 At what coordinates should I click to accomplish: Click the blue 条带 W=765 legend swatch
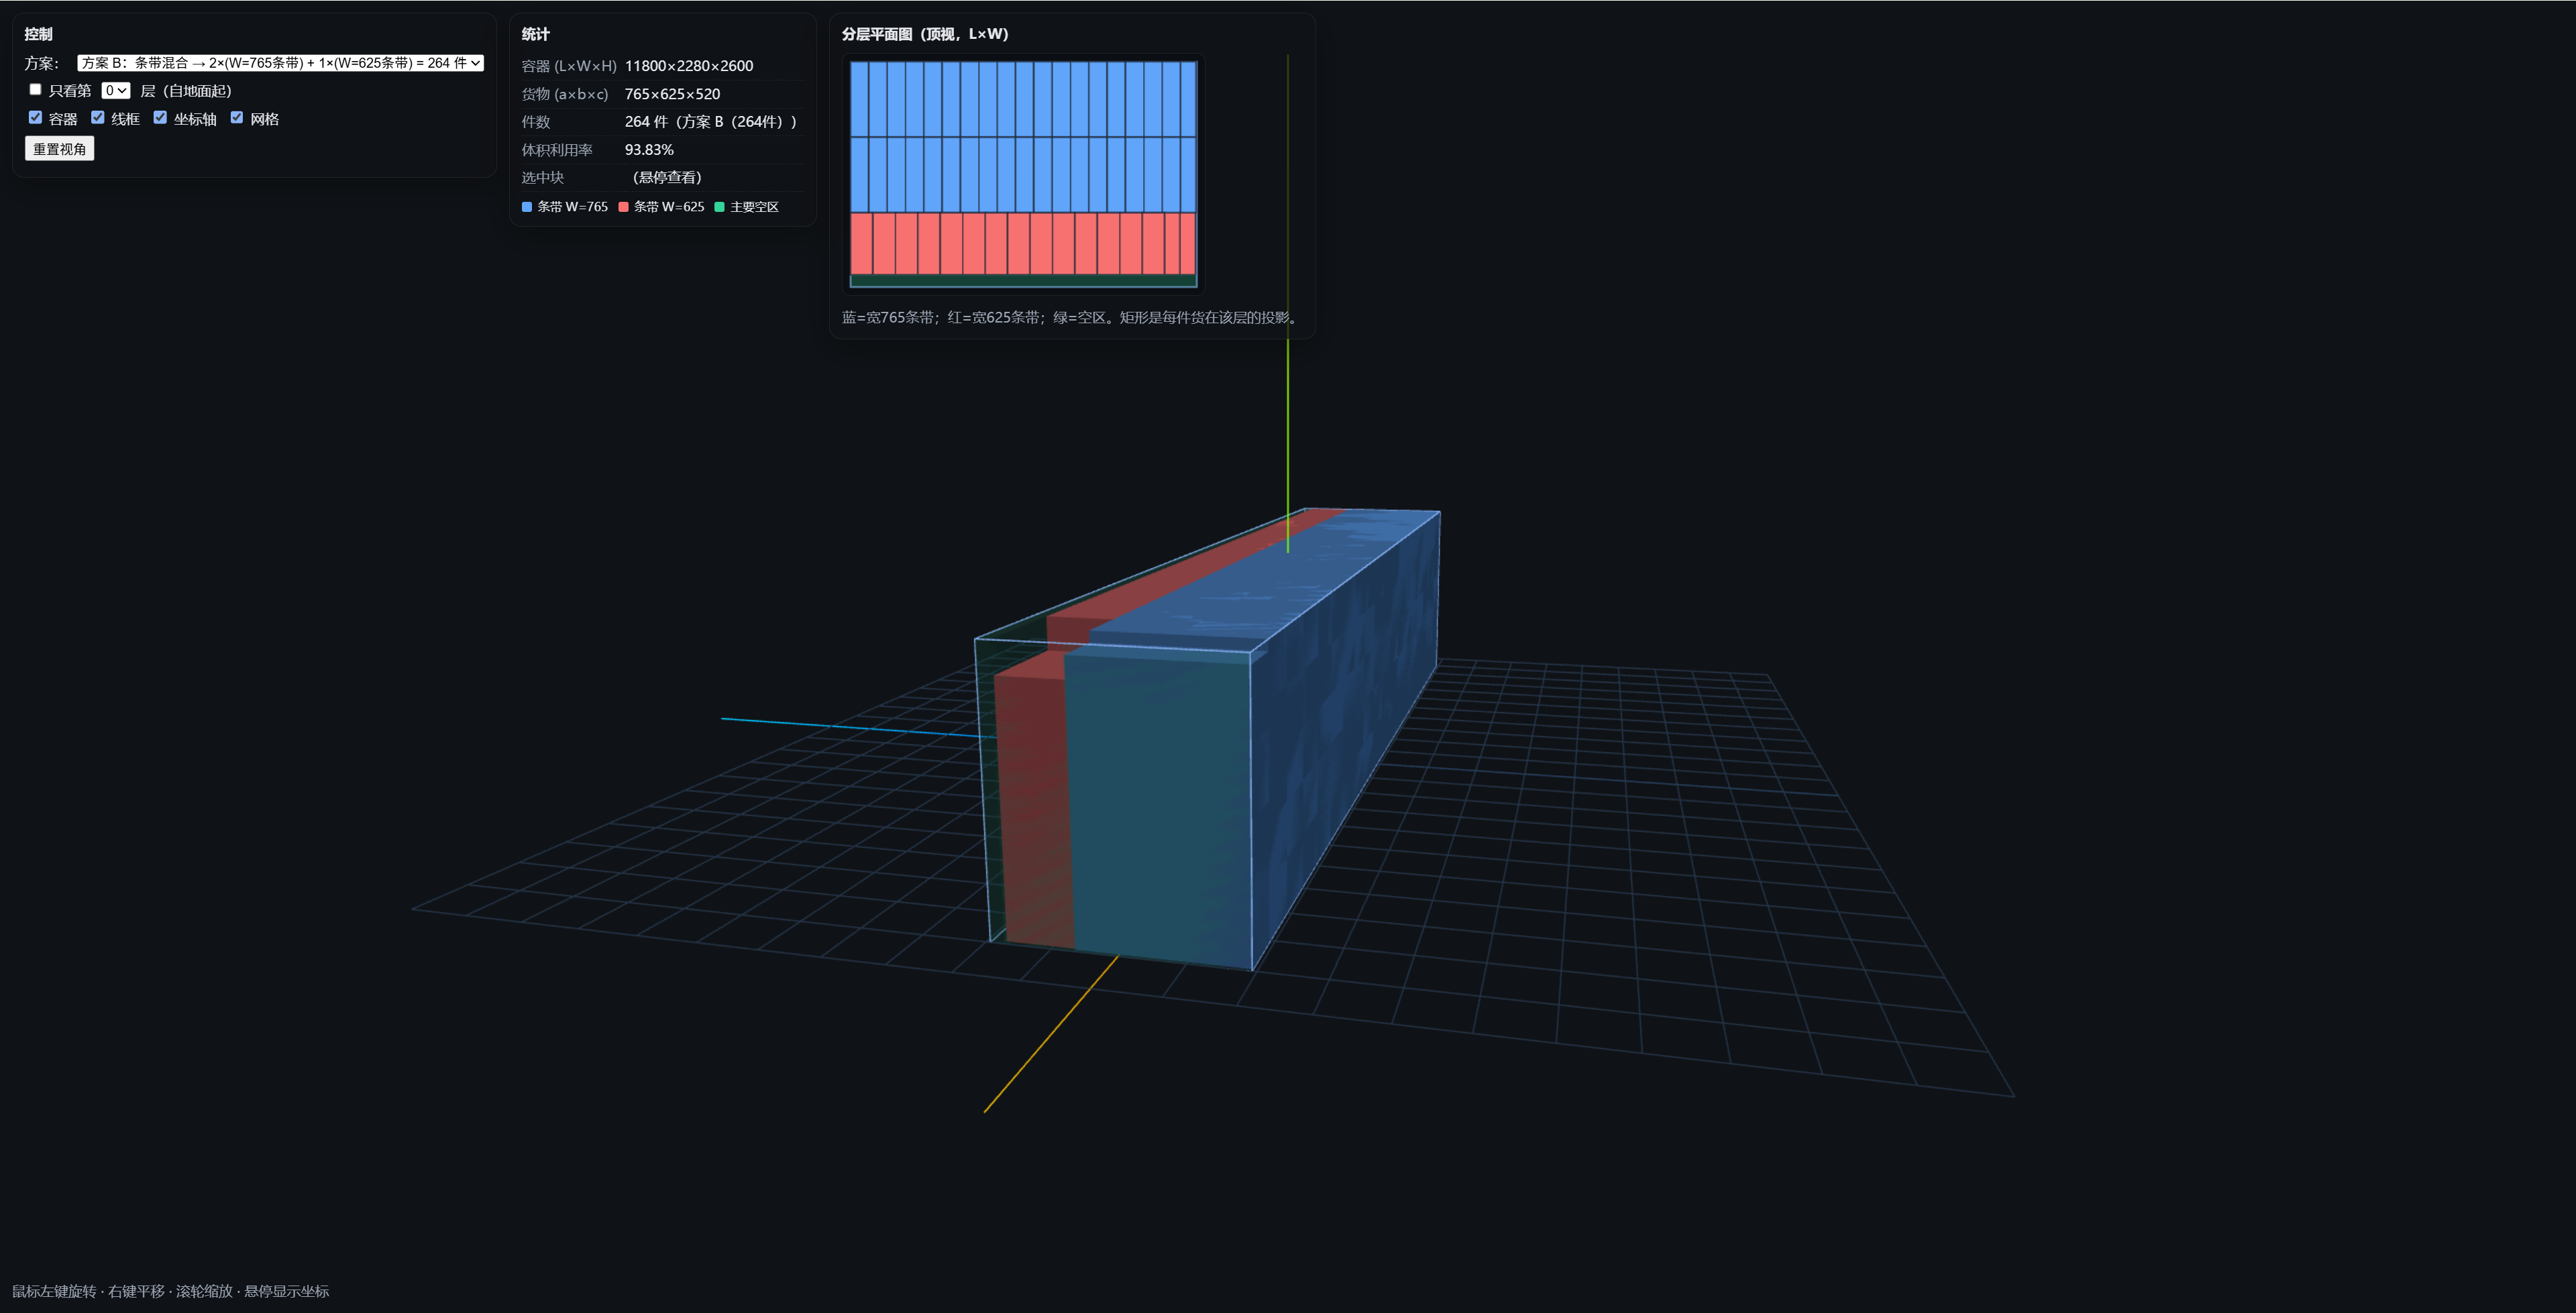tap(527, 207)
